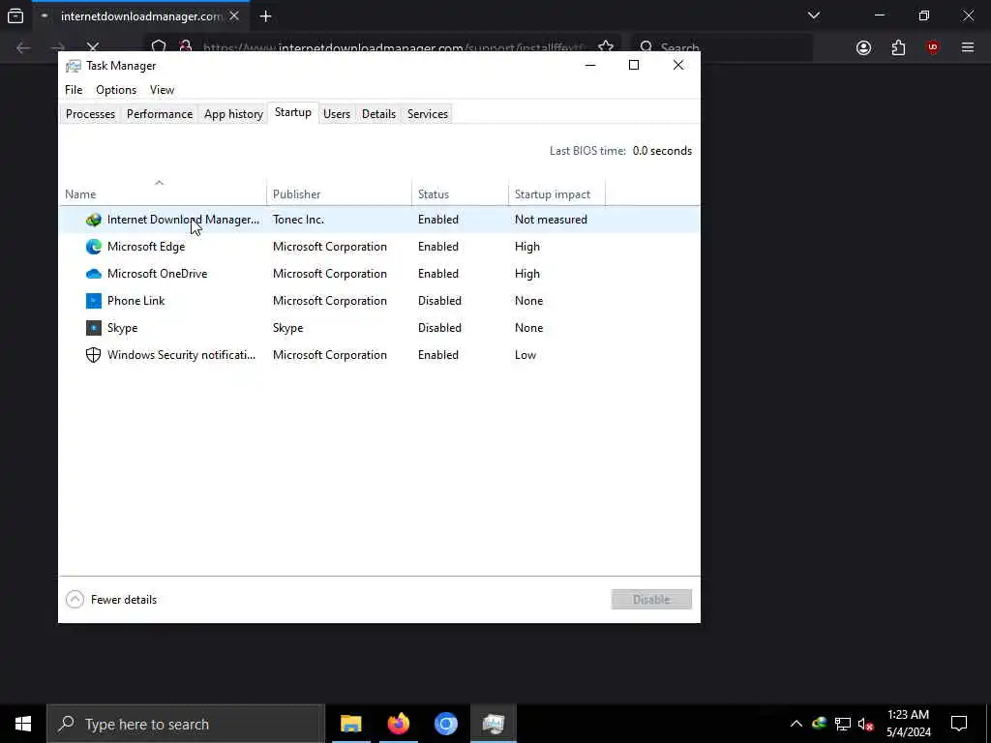Open the notification center
991x743 pixels.
point(959,724)
